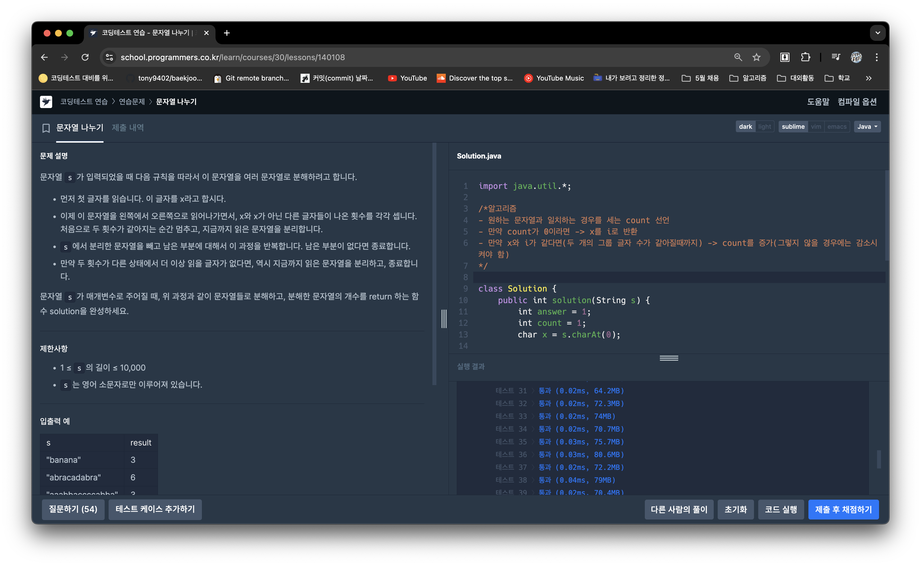This screenshot has height=566, width=921.
Task: Run code with 코드 실행
Action: 781,510
